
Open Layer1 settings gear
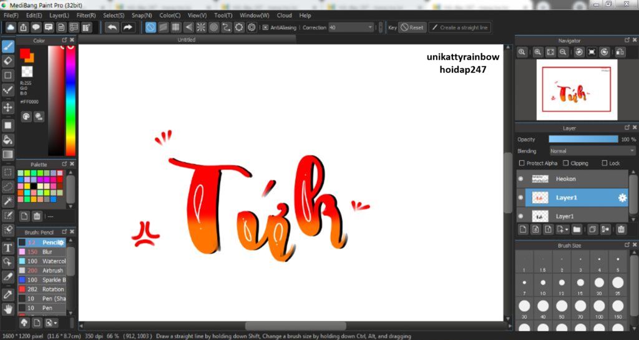[x=622, y=198]
